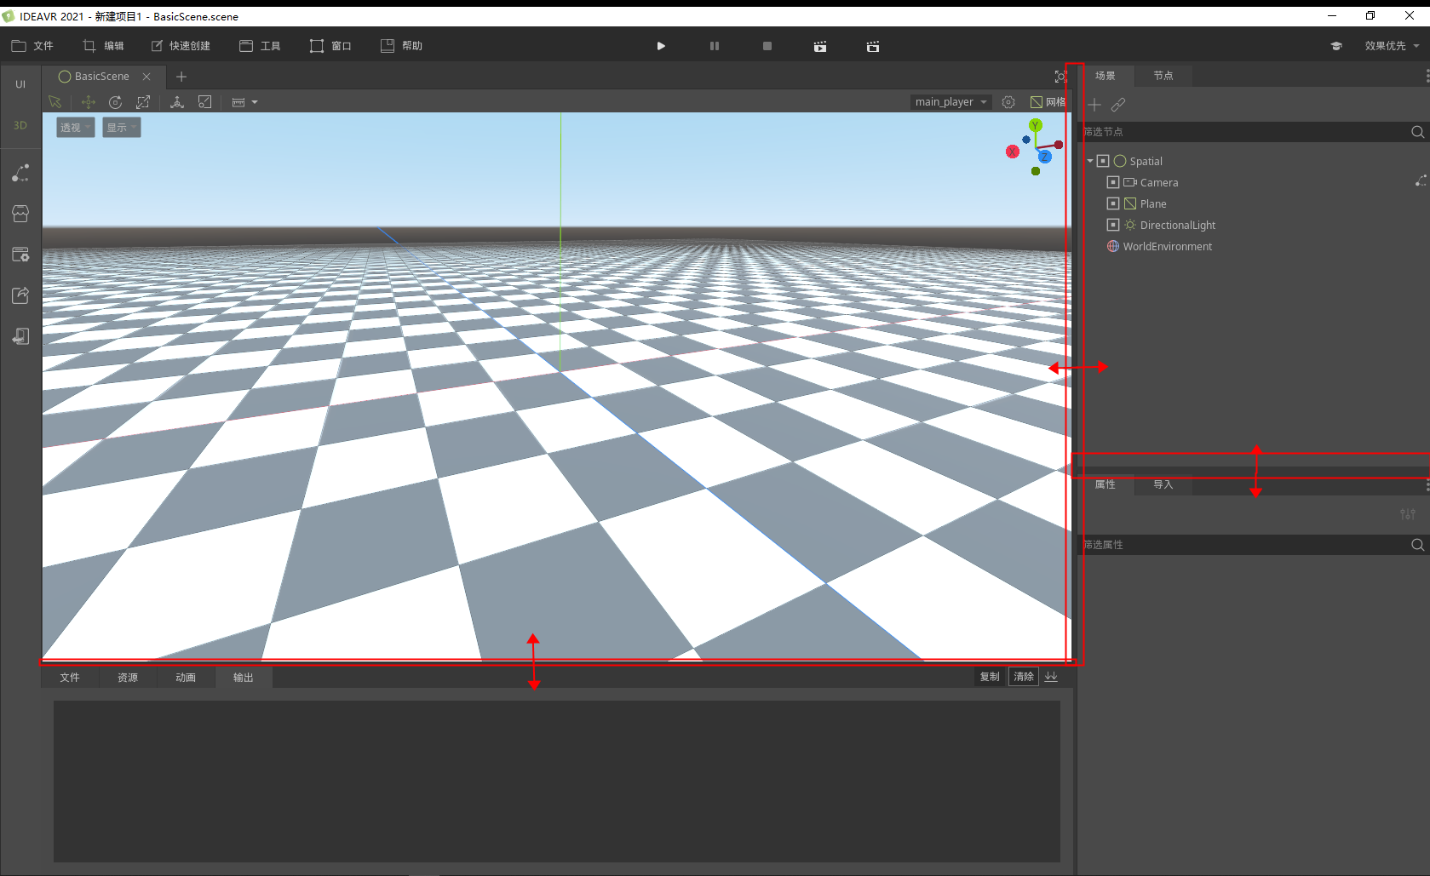Screen dimensions: 1430x876
Task: Toggle the 网格 grid button
Action: [x=1048, y=102]
